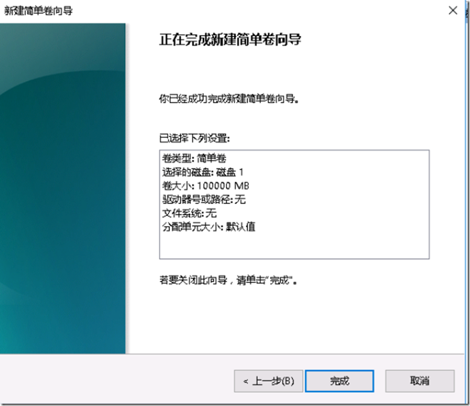Click the window title 新建简单卷向导
Image resolution: width=470 pixels, height=406 pixels.
click(38, 11)
